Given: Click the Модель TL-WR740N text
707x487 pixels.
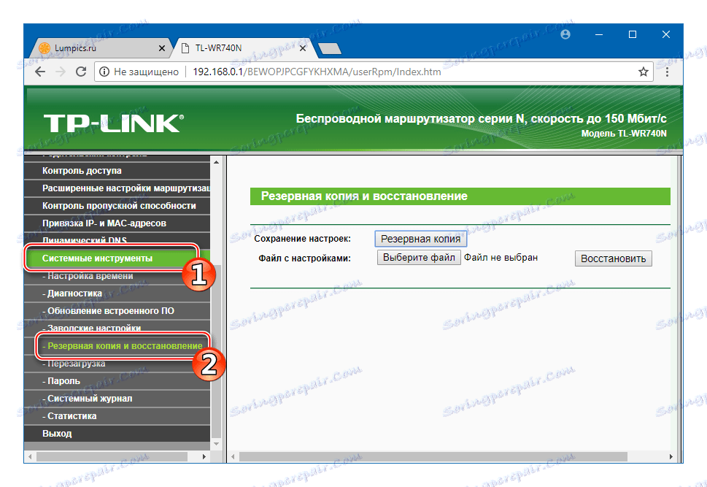Looking at the screenshot, I should [624, 134].
